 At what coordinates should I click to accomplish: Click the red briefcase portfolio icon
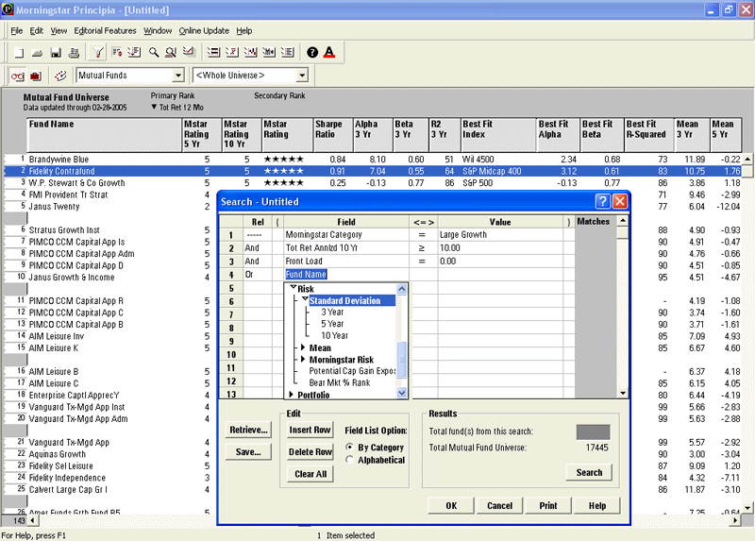36,76
